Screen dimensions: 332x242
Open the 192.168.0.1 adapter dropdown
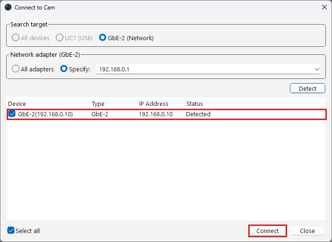pyautogui.click(x=208, y=69)
